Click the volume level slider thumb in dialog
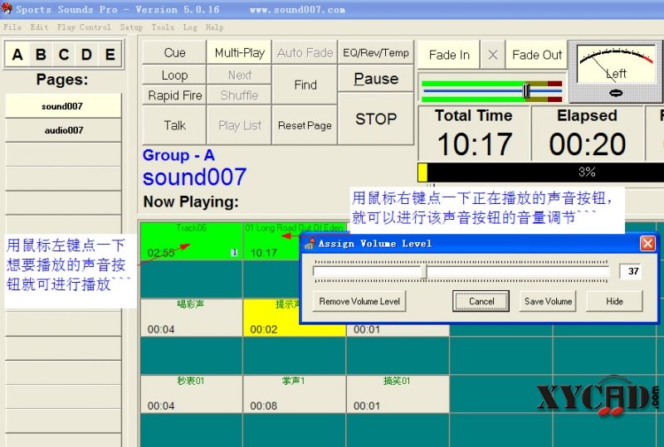The width and height of the screenshot is (664, 447). click(x=423, y=271)
